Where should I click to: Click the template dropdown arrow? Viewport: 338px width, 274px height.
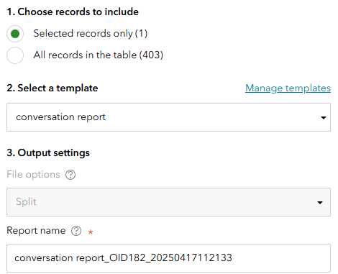pyautogui.click(x=324, y=118)
